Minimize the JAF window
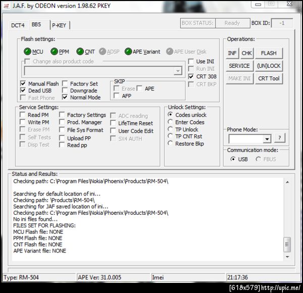The height and width of the screenshot is (293, 303). [258, 4]
